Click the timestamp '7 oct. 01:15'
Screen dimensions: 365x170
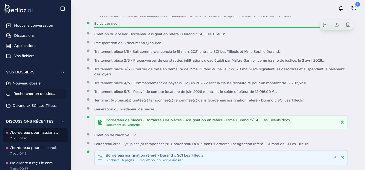(x=18, y=154)
